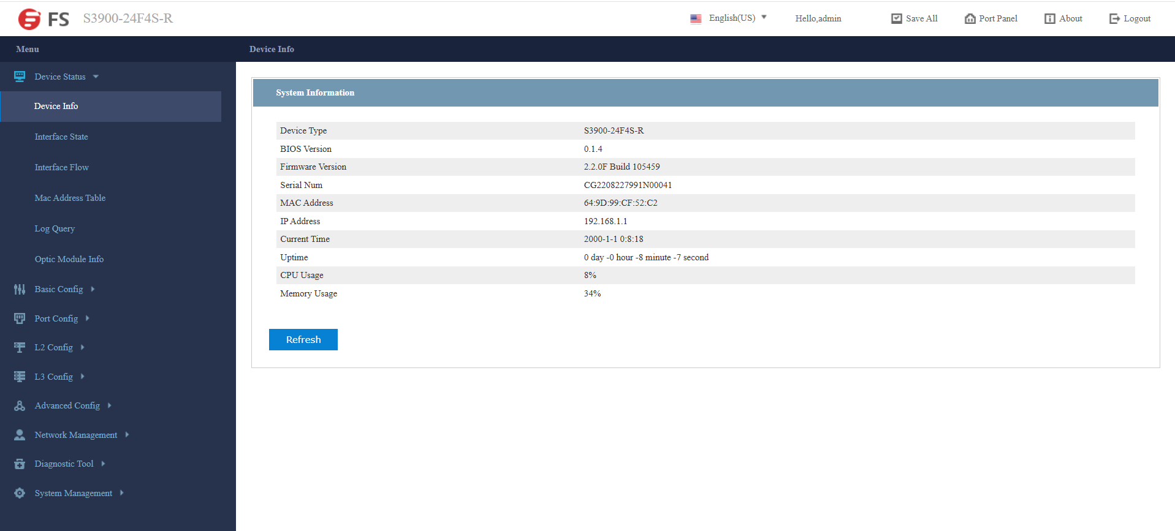This screenshot has width=1175, height=531.
Task: Click the Diagnostic Tool kit icon
Action: [20, 464]
